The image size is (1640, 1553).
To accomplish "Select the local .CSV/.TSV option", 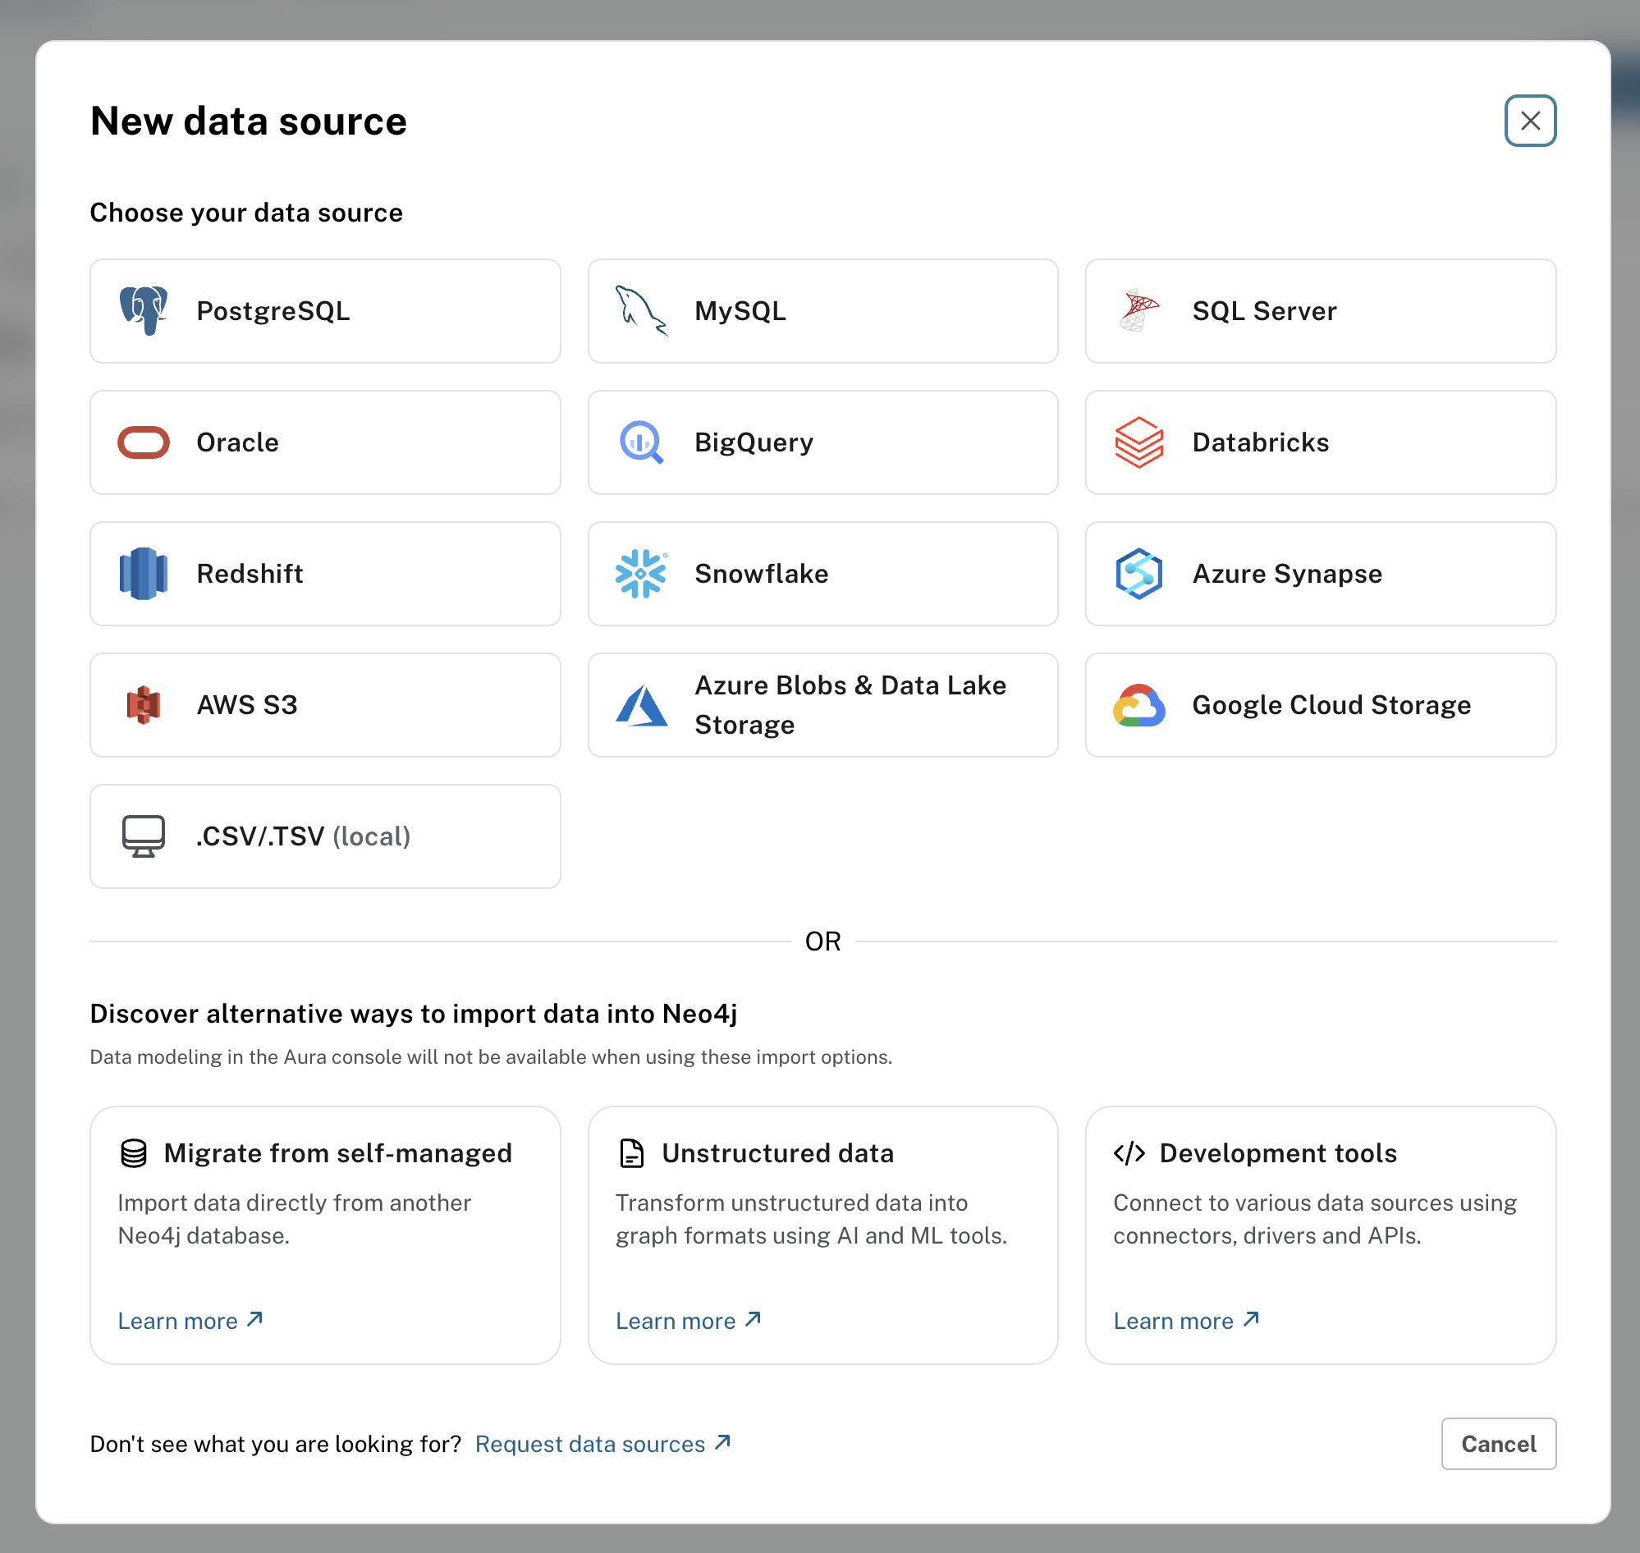I will tap(324, 836).
